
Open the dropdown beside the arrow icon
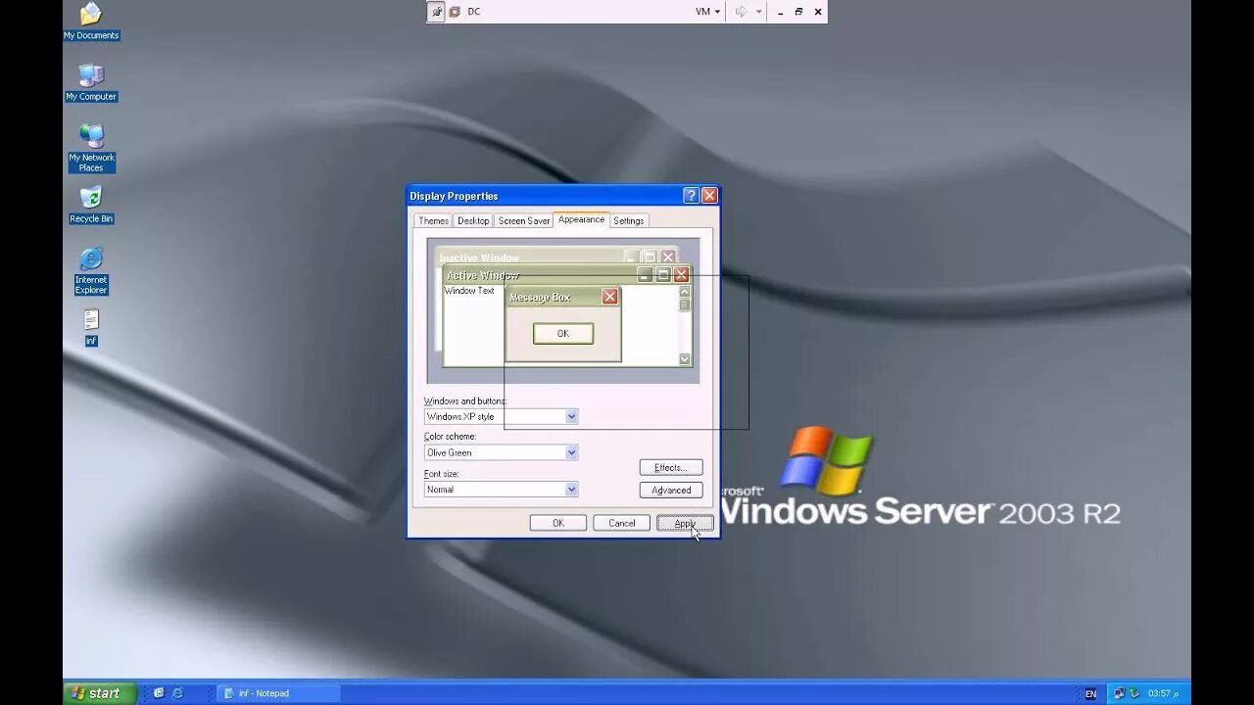pos(758,12)
